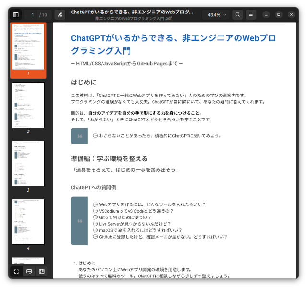
Task: Switch sidebar to thumbnails grid view
Action: click(16, 271)
